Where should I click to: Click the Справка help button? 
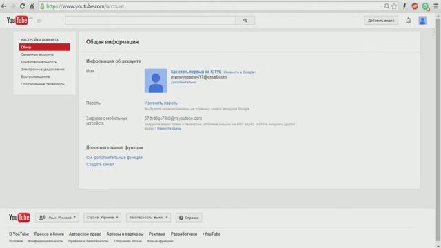tap(189, 218)
